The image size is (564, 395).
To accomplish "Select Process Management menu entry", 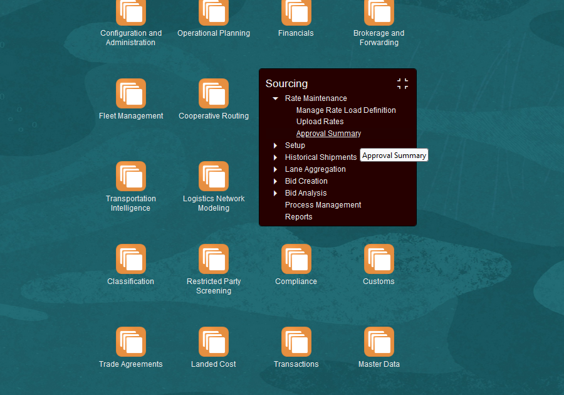I will (323, 205).
